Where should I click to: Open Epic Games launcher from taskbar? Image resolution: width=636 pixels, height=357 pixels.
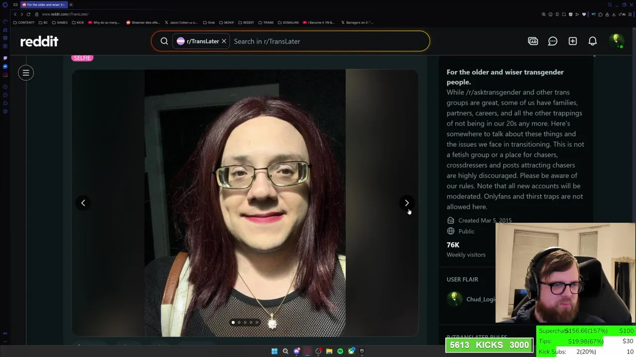[362, 351]
